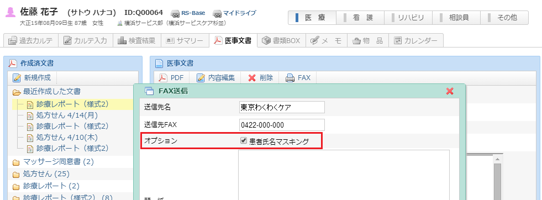Collapse the 最近作成した文書 folder
The image size is (542, 200).
click(x=16, y=92)
